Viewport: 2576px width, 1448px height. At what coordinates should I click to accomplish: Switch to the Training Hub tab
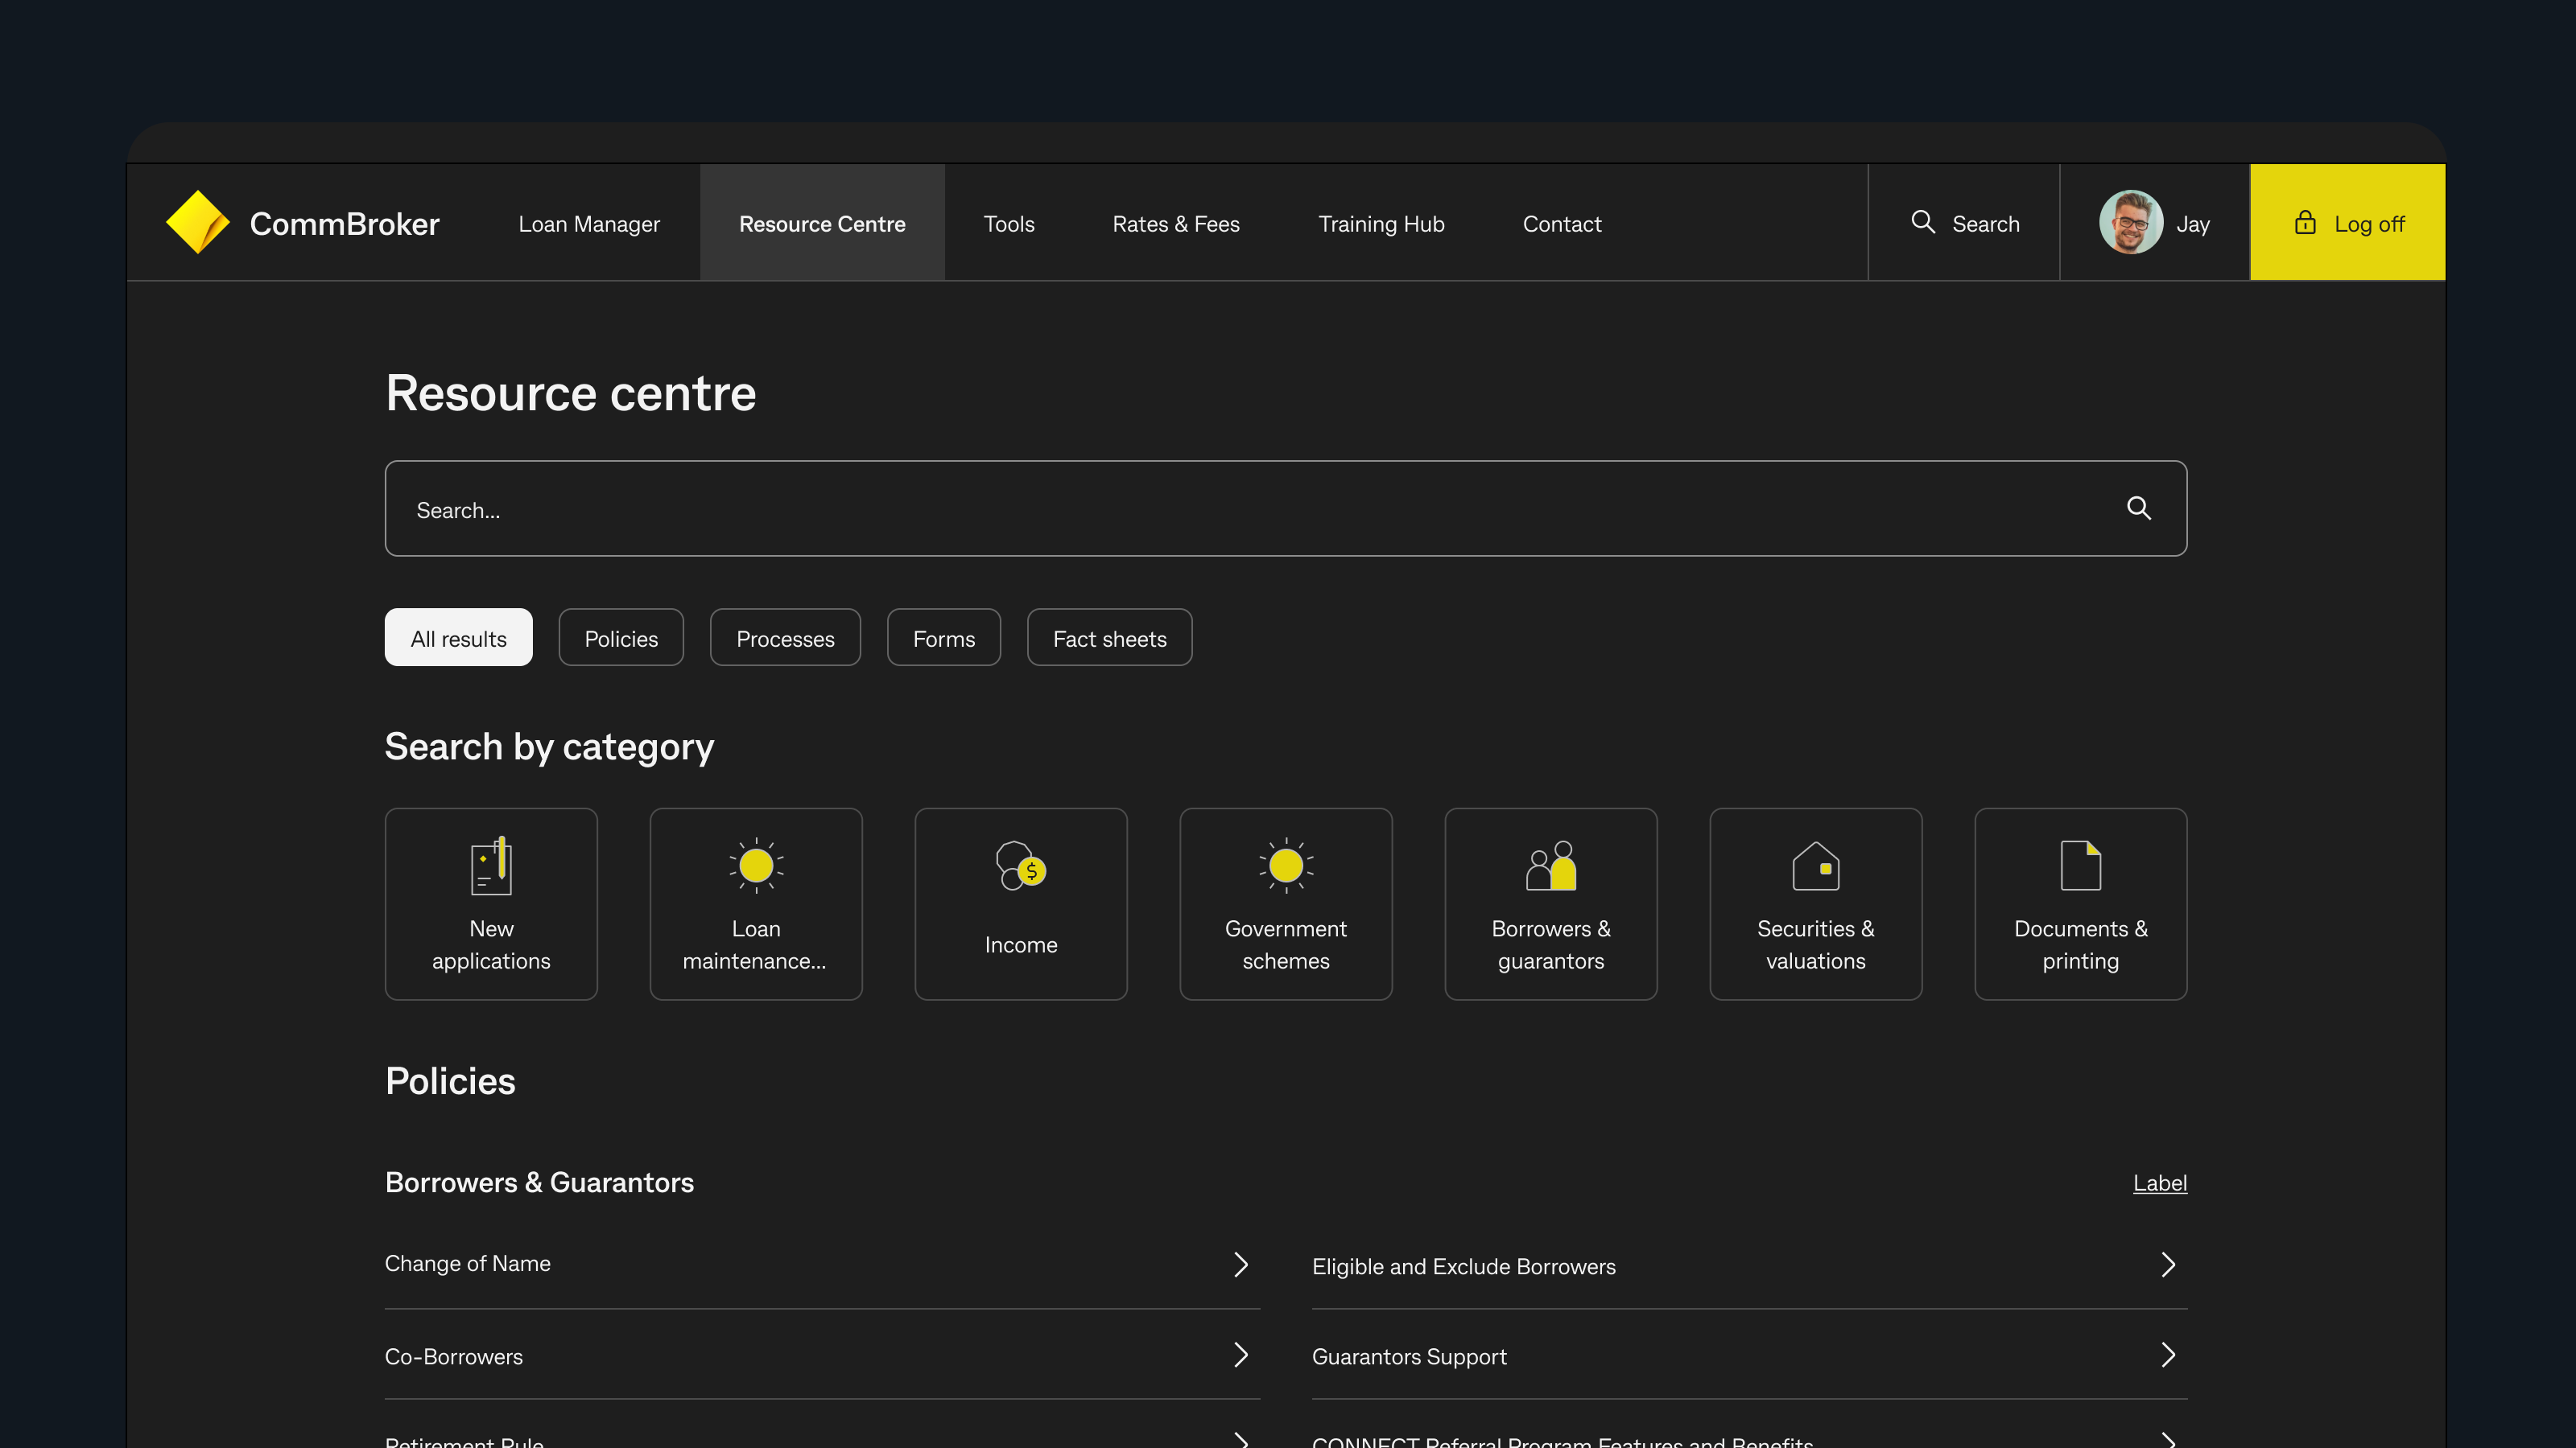click(x=1381, y=223)
